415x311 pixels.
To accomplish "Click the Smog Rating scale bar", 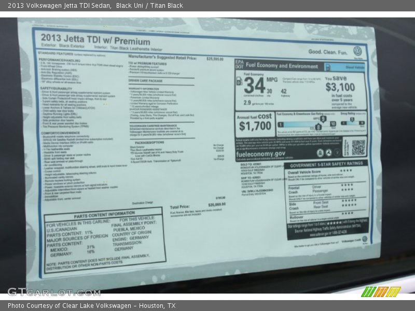I will [x=353, y=123].
